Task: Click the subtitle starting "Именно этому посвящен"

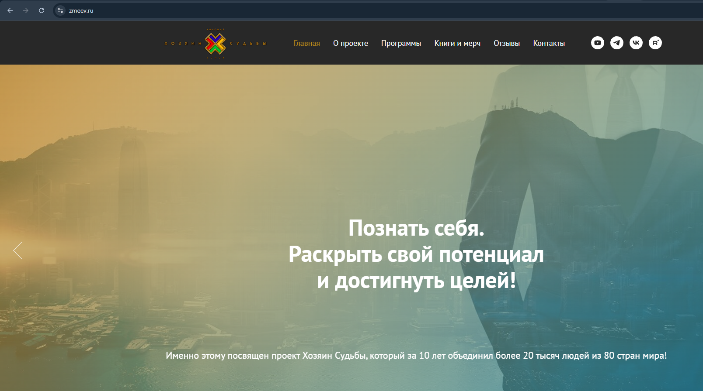Action: pyautogui.click(x=416, y=356)
